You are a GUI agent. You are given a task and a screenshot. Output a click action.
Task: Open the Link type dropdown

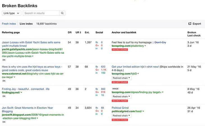click(x=11, y=13)
